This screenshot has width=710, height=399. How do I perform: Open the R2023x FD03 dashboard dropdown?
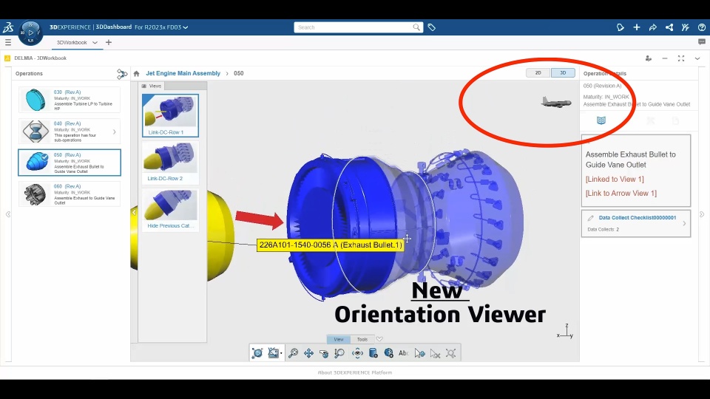186,27
